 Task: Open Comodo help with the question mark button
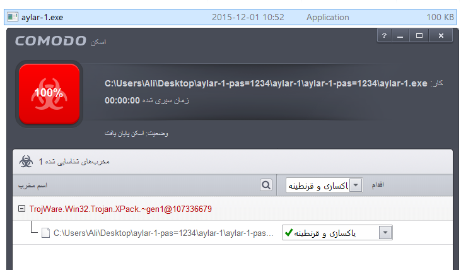[x=384, y=35]
